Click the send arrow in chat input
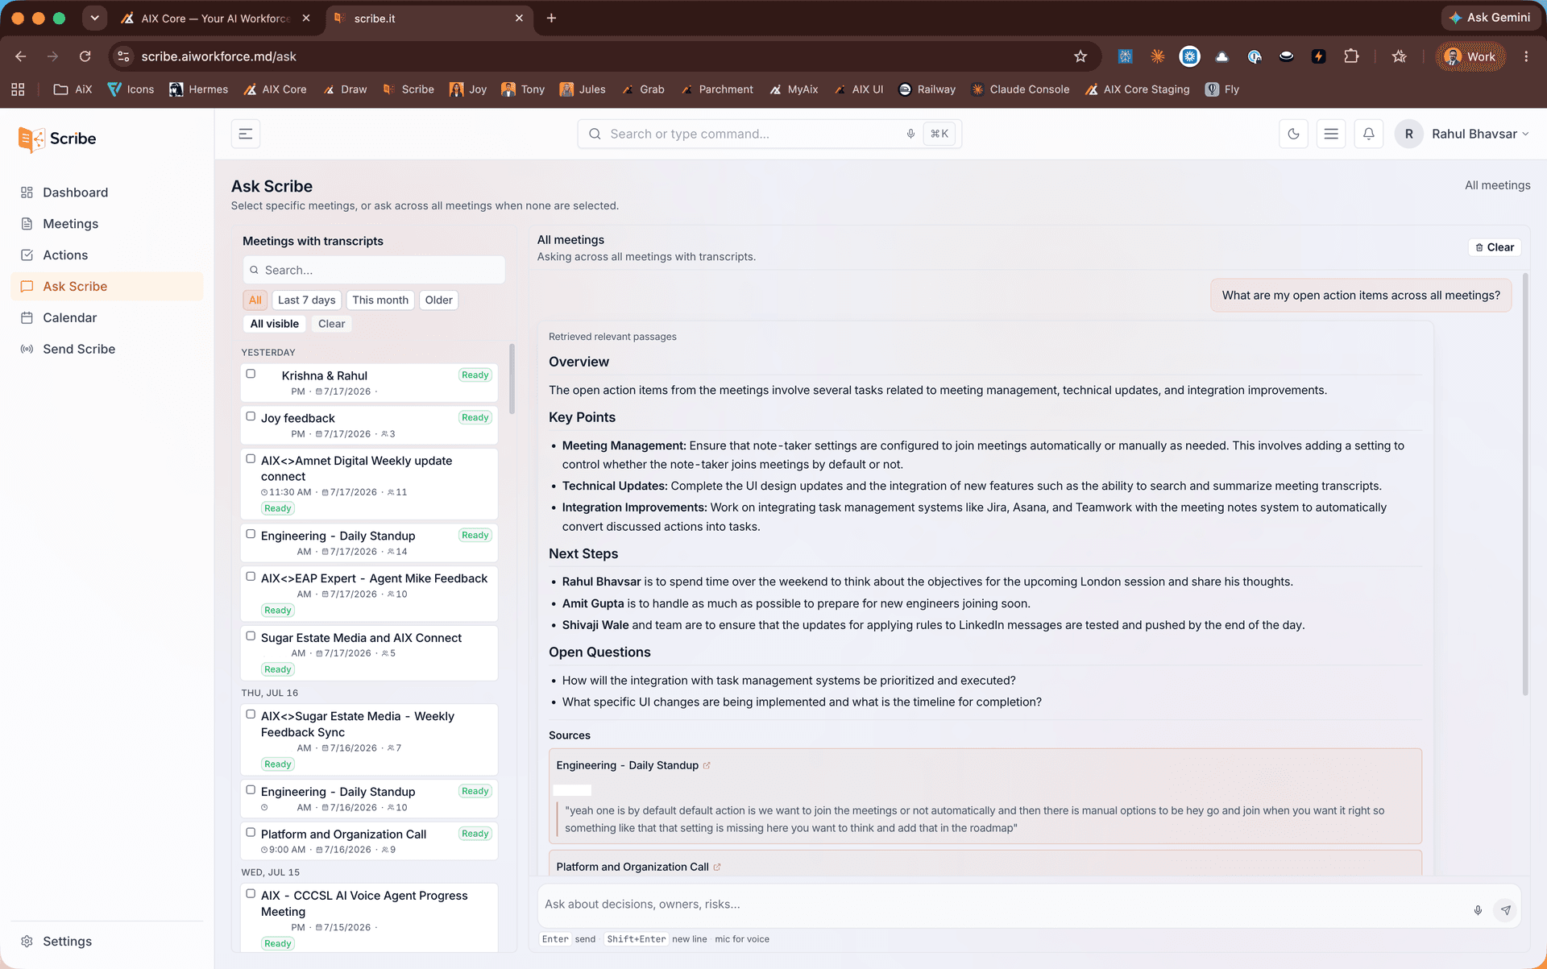Image resolution: width=1547 pixels, height=969 pixels. 1505,910
